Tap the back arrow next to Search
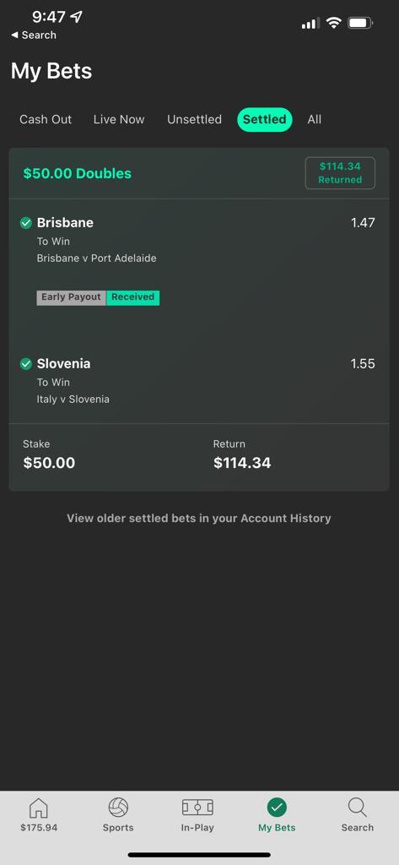This screenshot has width=399, height=865. tap(14, 35)
